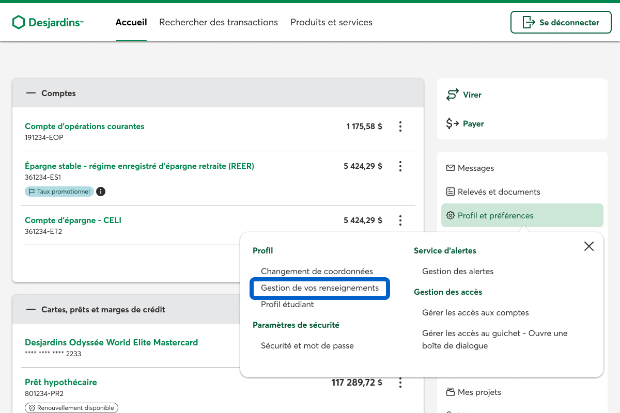Close the Profil et préférences popup
Screen dimensions: 620x413
click(588, 246)
